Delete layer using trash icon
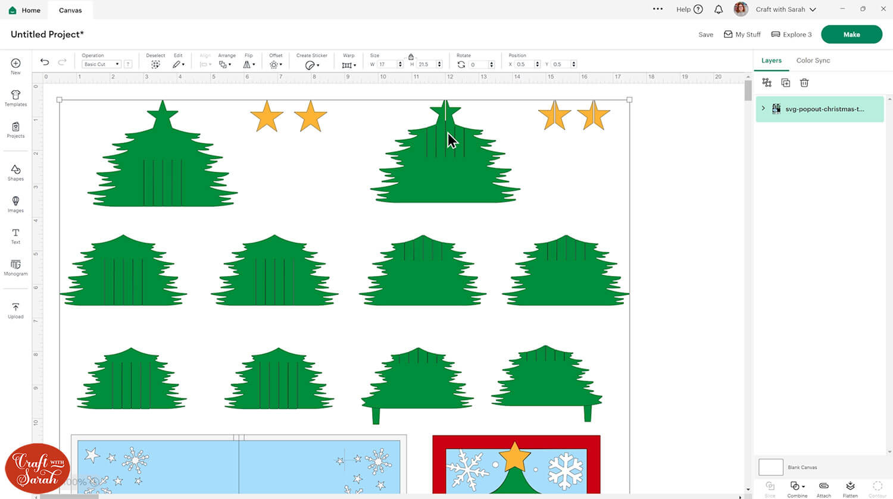The width and height of the screenshot is (893, 499). (x=804, y=83)
